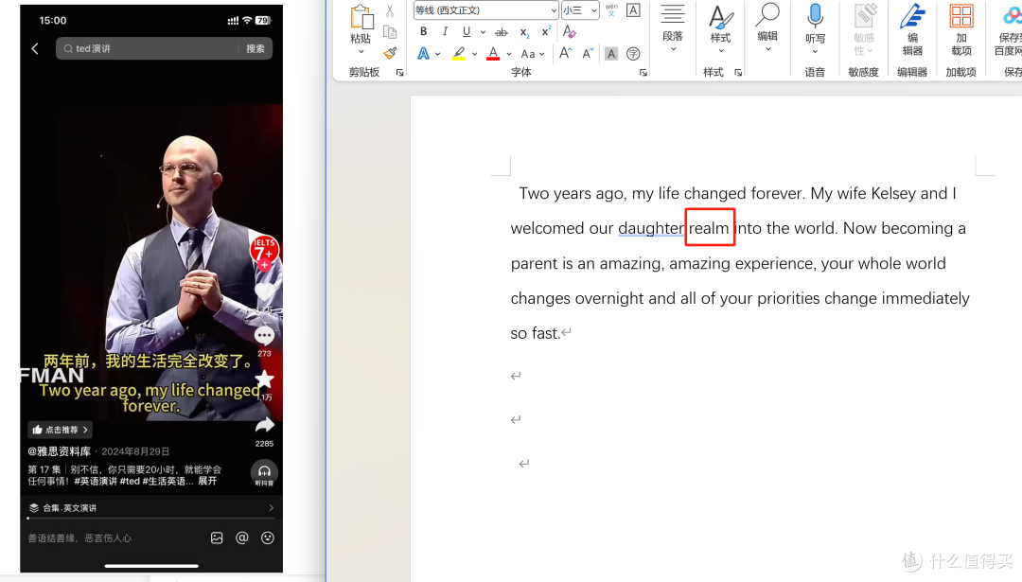Image resolution: width=1022 pixels, height=582 pixels.
Task: Select the Format Painter brush icon
Action: [x=390, y=53]
